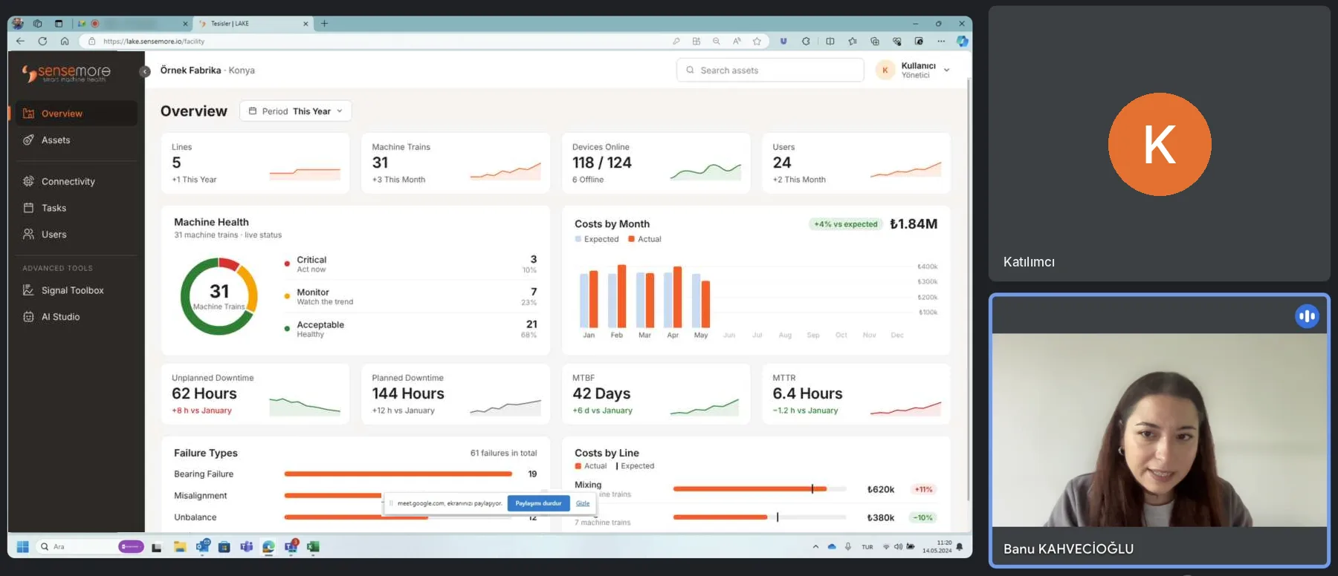1338x576 pixels.
Task: Click the Mixing cost progress bar
Action: (760, 489)
